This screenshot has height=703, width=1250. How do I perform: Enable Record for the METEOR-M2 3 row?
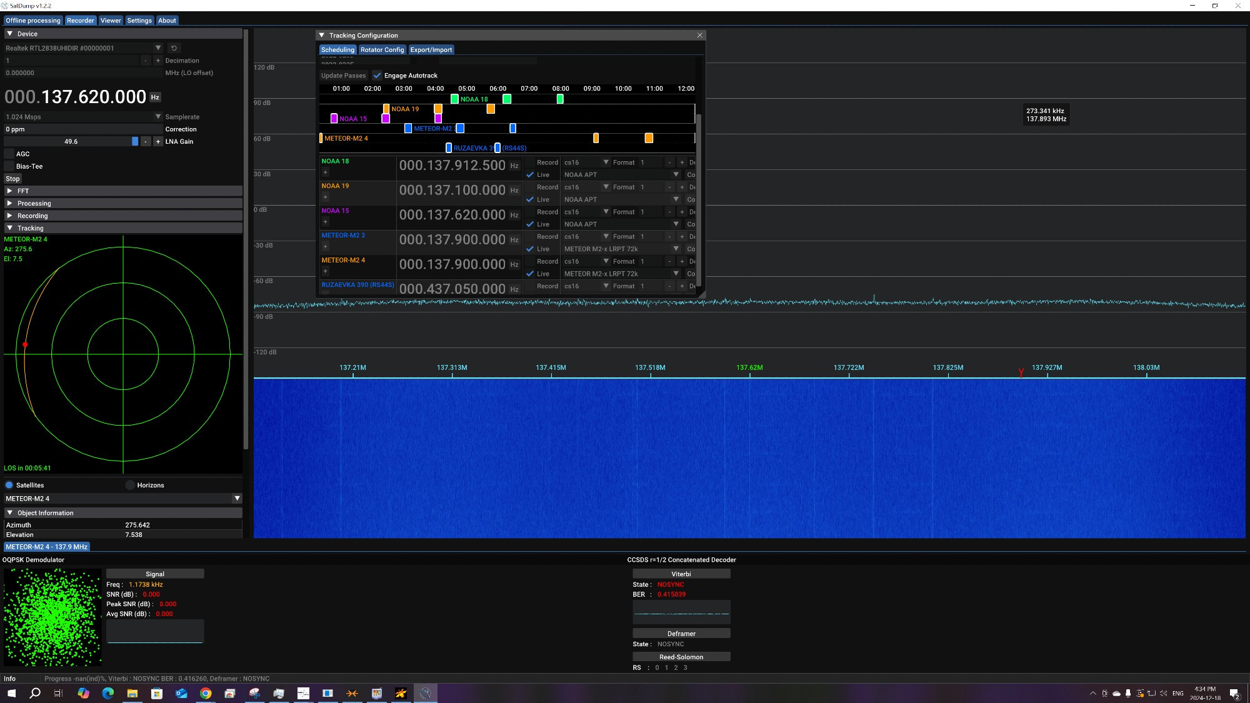coord(530,237)
